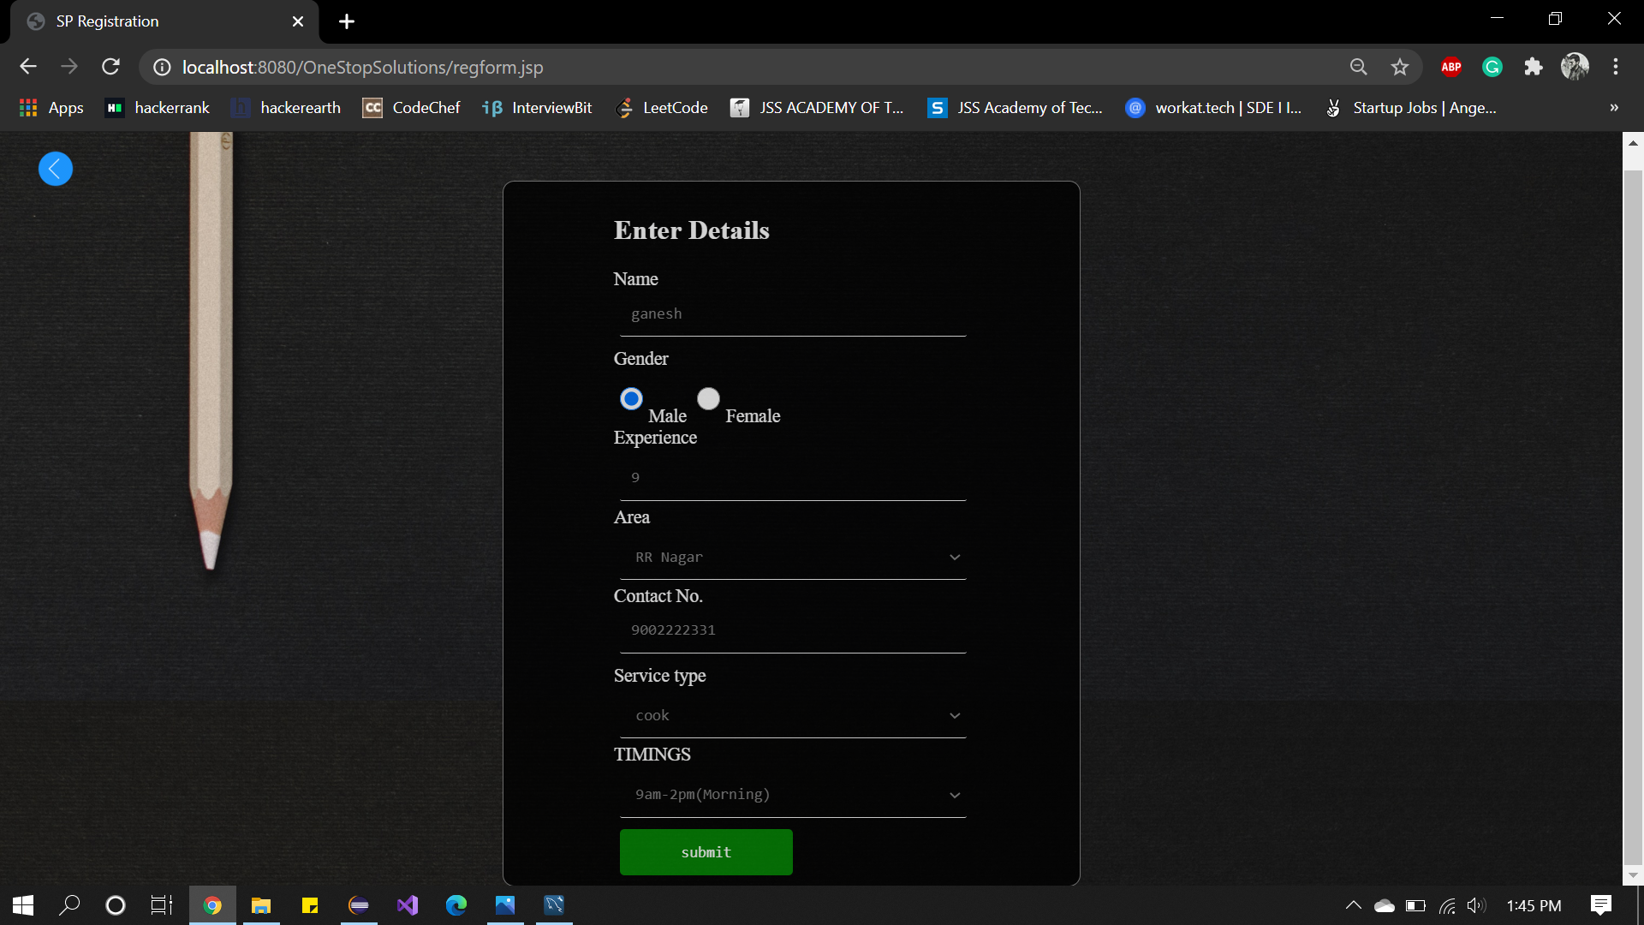Reload the page with the refresh icon
Image resolution: width=1644 pixels, height=925 pixels.
[110, 67]
